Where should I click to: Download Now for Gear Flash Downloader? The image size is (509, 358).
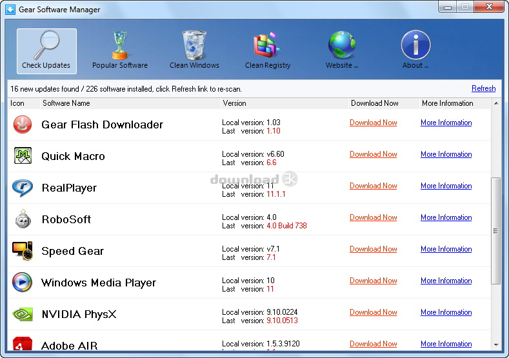click(374, 123)
